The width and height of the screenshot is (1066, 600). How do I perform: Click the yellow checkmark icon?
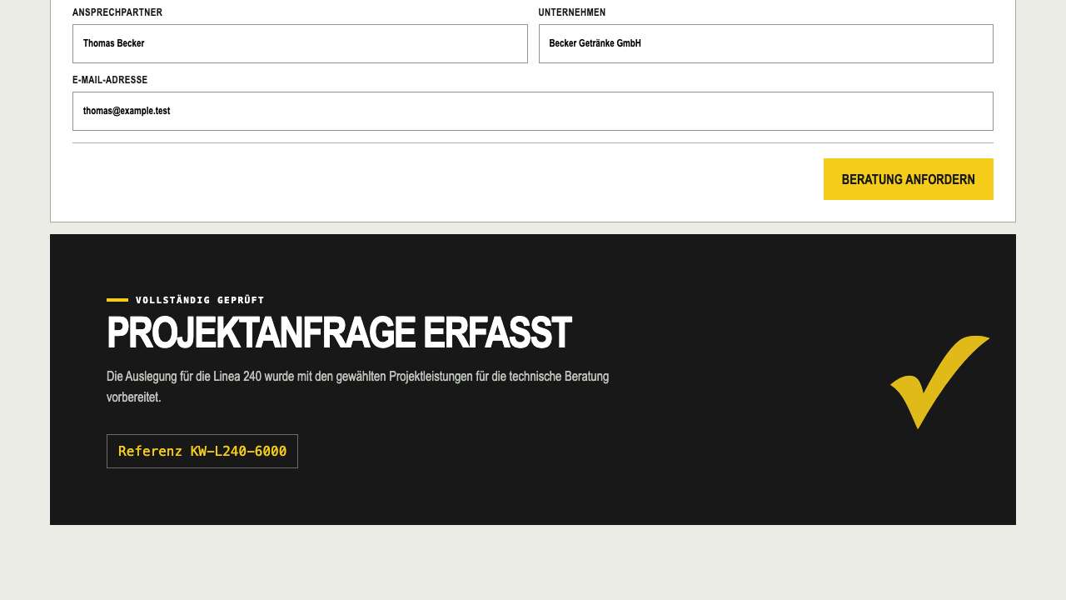coord(940,382)
